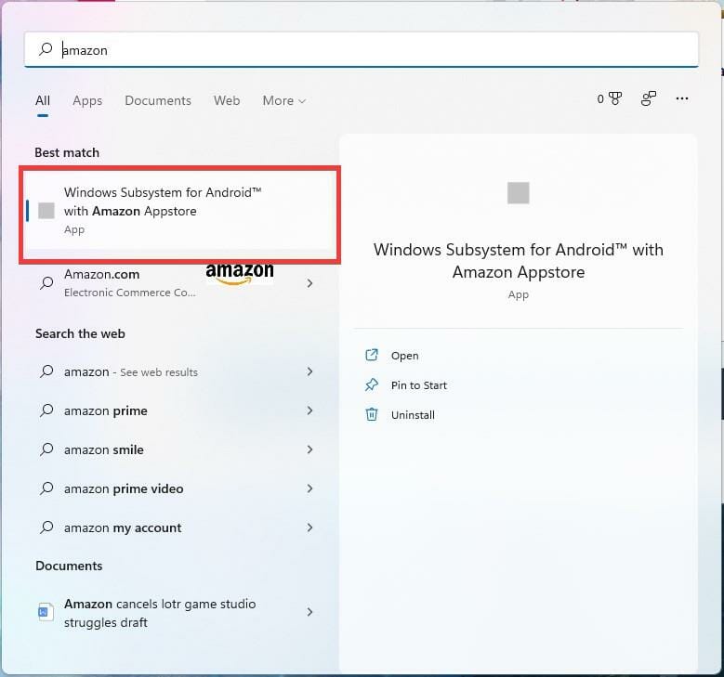Click the gray app icon in the best match
Viewport: 724px width, 677px height.
[46, 211]
